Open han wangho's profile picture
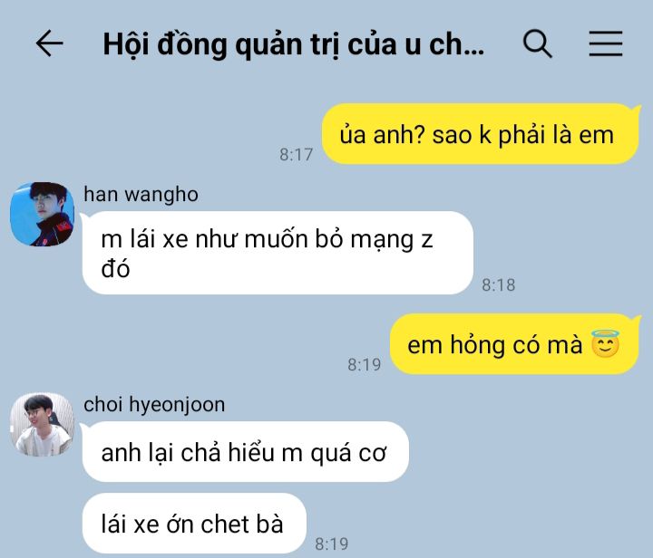 click(x=42, y=214)
